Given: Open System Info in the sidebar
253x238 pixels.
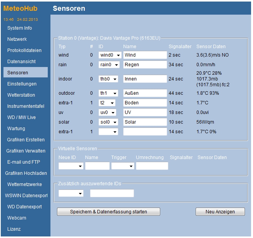Looking at the screenshot, I should click(20, 28).
